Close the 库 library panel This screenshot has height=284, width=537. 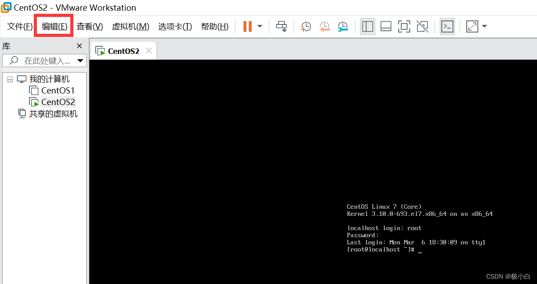80,46
